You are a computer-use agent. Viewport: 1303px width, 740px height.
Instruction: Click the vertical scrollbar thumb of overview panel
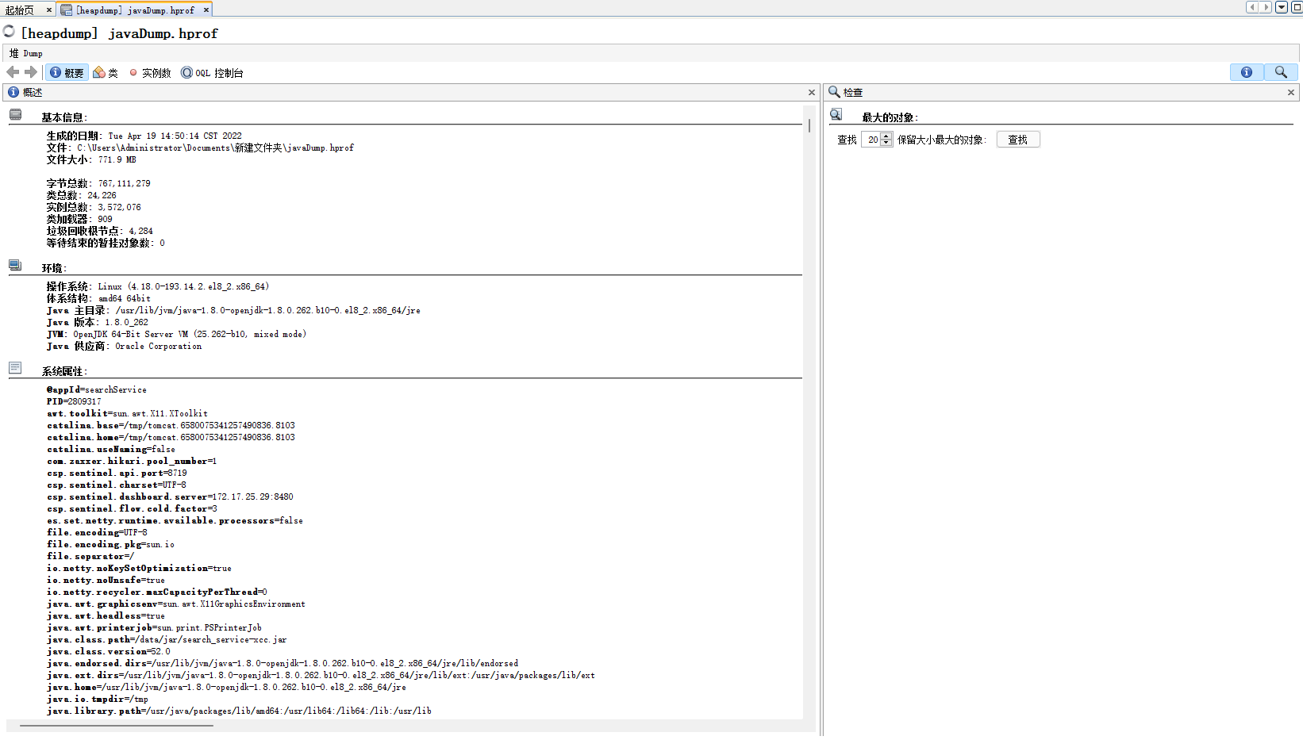809,125
